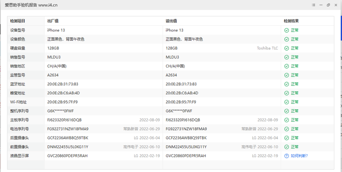Click factory Bluetooth address 20:0E:2B:31:73:83

[63, 84]
